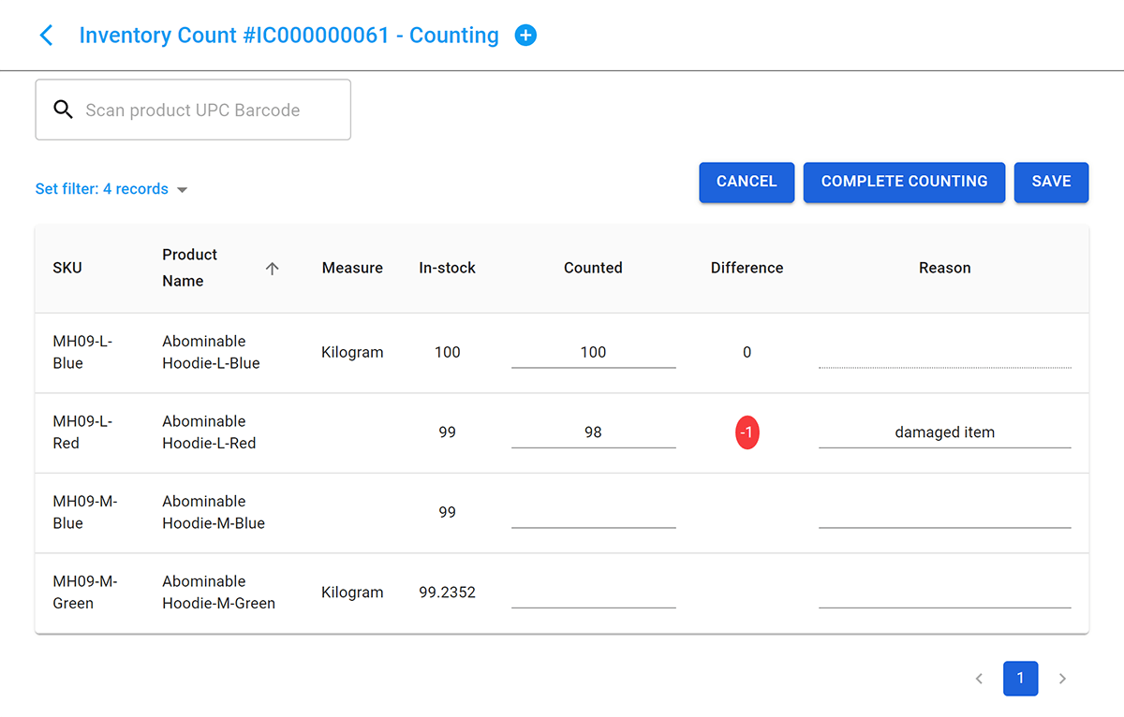Click the red -1 difference badge
Screen dimensions: 1124x717
click(747, 432)
